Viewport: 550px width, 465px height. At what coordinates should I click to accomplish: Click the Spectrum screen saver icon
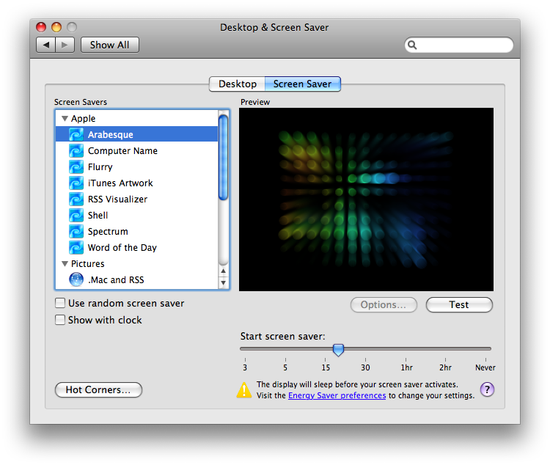[76, 231]
